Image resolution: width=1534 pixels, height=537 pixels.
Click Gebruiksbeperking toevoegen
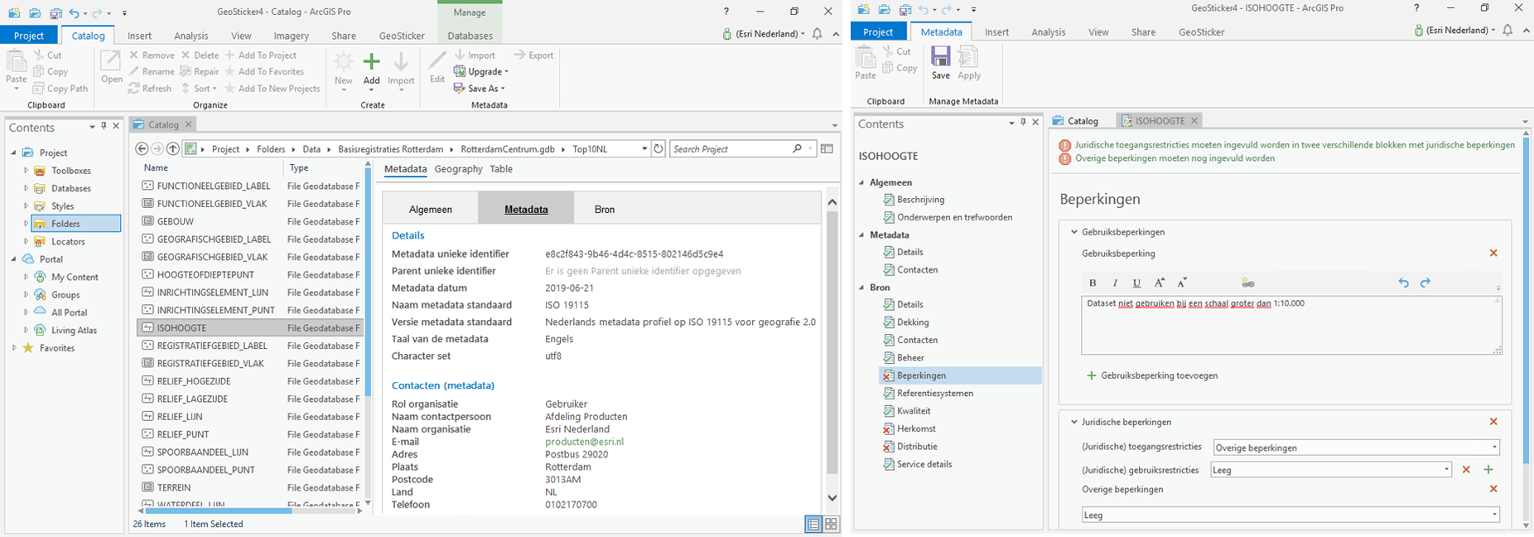point(1151,375)
